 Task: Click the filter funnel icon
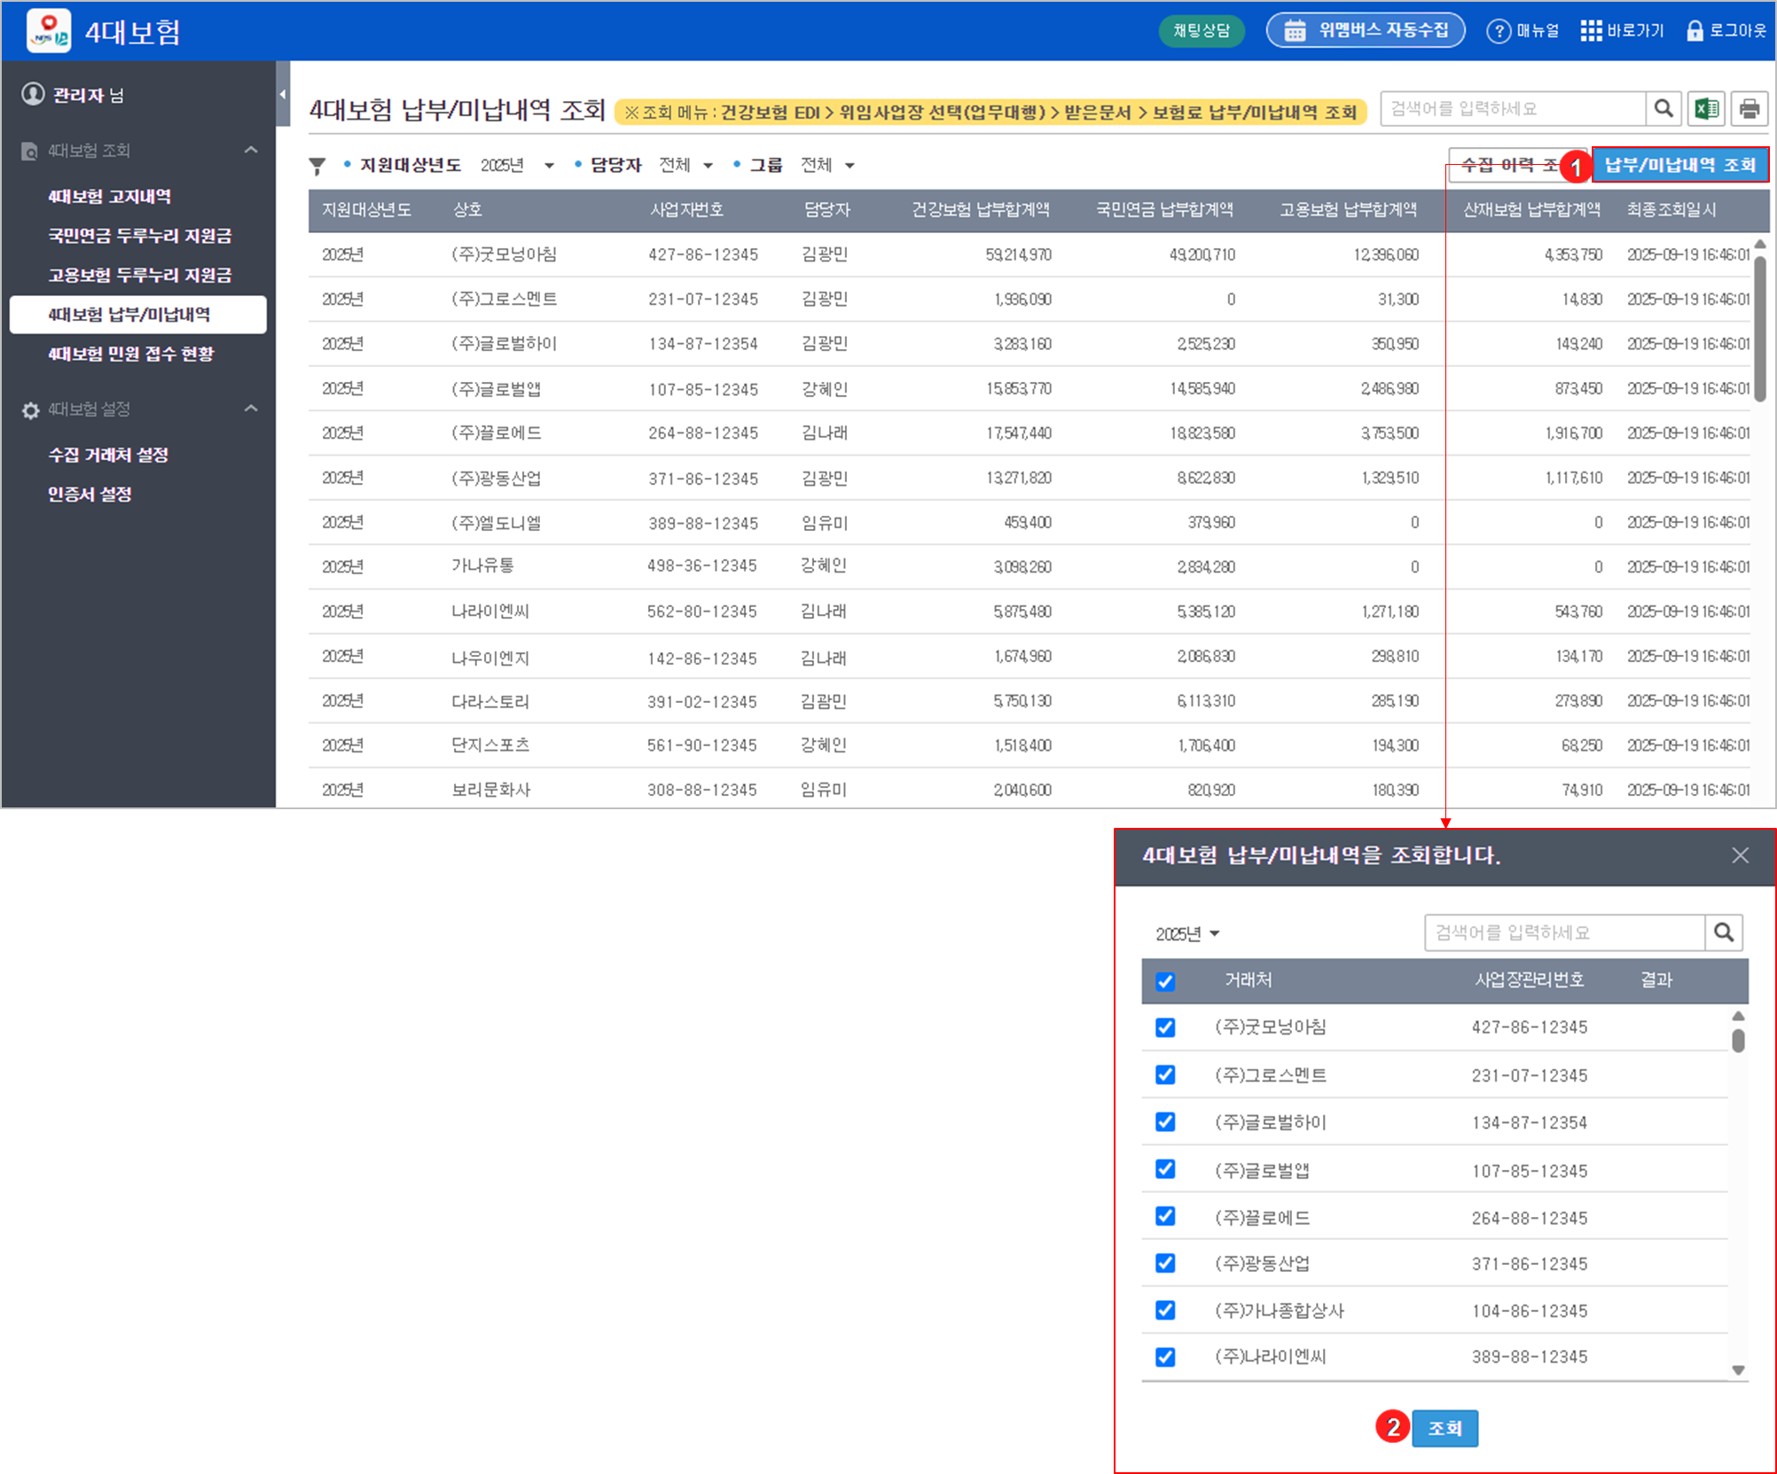317,166
